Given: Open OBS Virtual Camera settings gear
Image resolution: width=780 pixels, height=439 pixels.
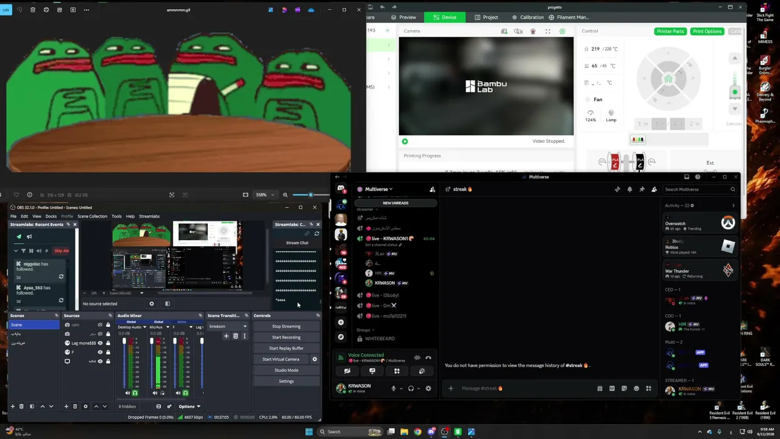Looking at the screenshot, I should [314, 359].
